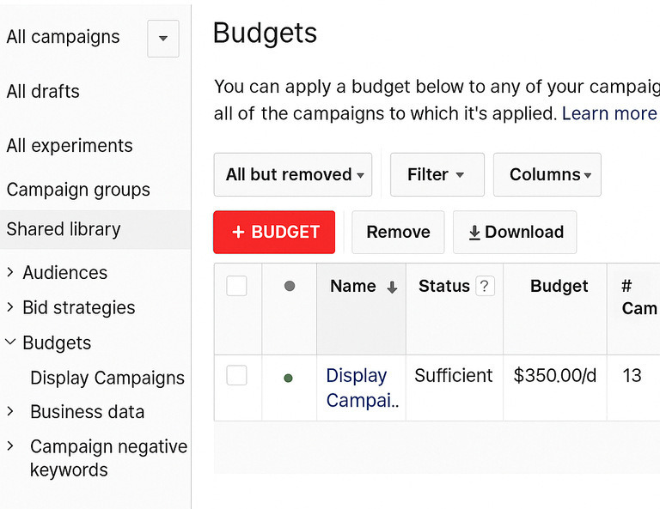This screenshot has height=509, width=660.
Task: Open Audiences in the sidebar
Action: 65,273
